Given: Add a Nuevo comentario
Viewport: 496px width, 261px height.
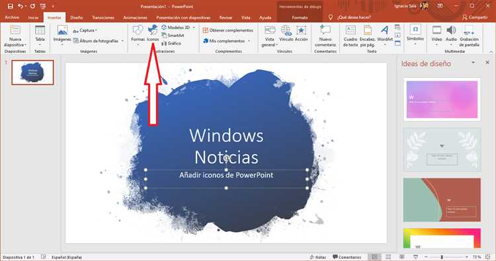Looking at the screenshot, I should tap(325, 36).
